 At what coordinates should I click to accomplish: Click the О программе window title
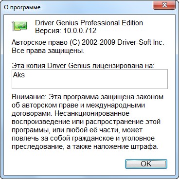tap(22, 7)
